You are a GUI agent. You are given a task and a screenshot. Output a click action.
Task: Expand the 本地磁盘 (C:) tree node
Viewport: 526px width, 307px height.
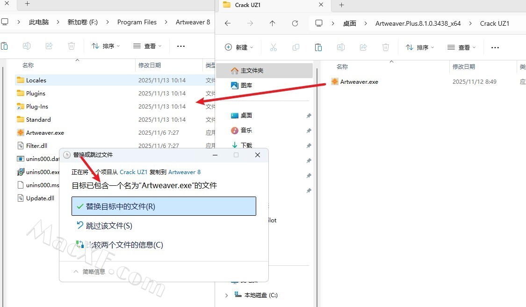pyautogui.click(x=227, y=295)
